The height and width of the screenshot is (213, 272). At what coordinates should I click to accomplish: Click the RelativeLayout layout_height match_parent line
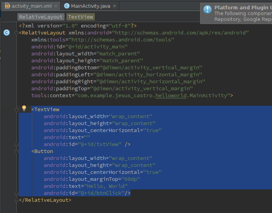click(x=87, y=61)
